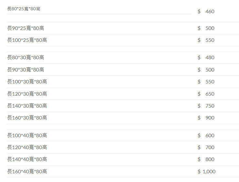This screenshot has height=182, width=239.
Task: Click the 長120*30寬*80高 size label
Action: pyautogui.click(x=27, y=94)
